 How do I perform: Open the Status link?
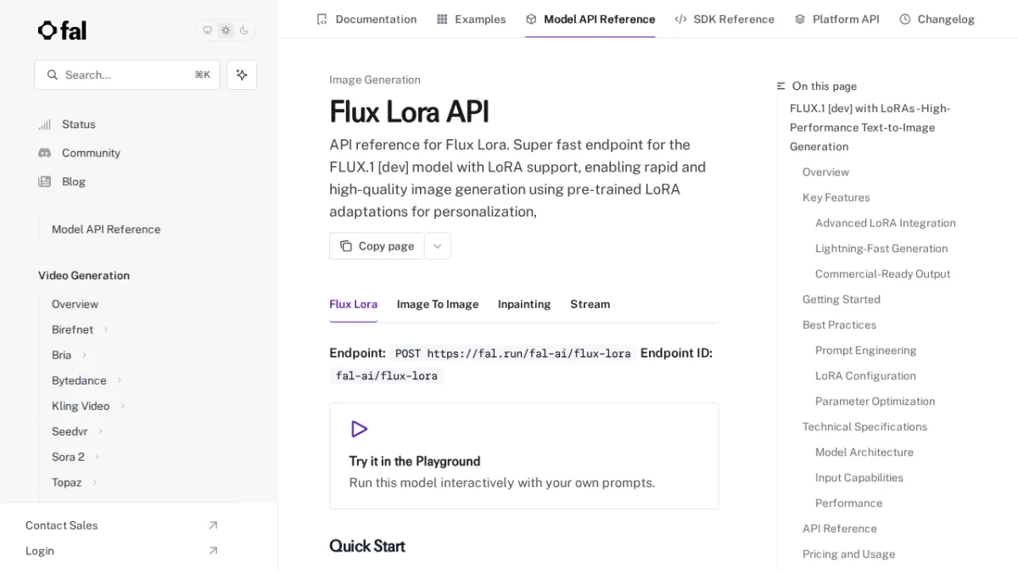click(x=79, y=124)
